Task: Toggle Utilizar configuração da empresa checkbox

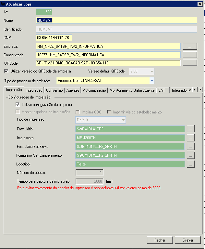Action: pos(18,105)
